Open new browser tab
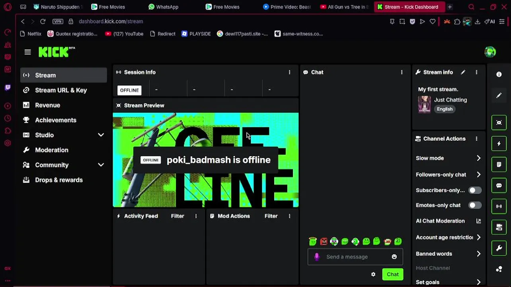 [450, 7]
